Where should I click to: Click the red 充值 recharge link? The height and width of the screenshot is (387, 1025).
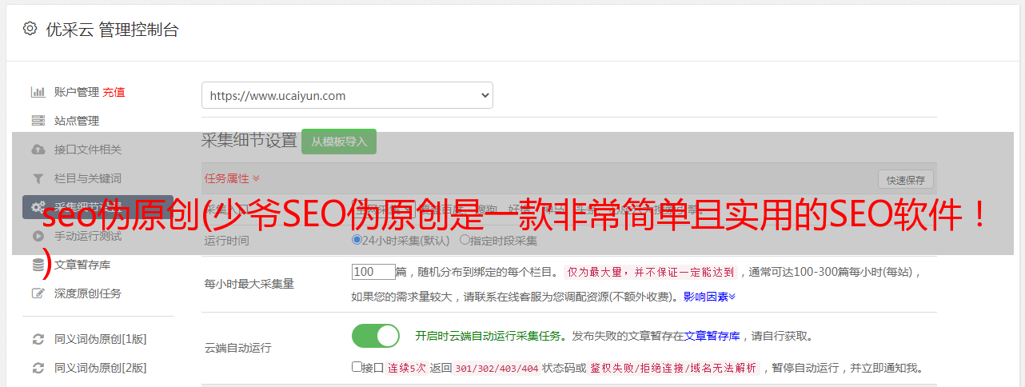[x=114, y=92]
